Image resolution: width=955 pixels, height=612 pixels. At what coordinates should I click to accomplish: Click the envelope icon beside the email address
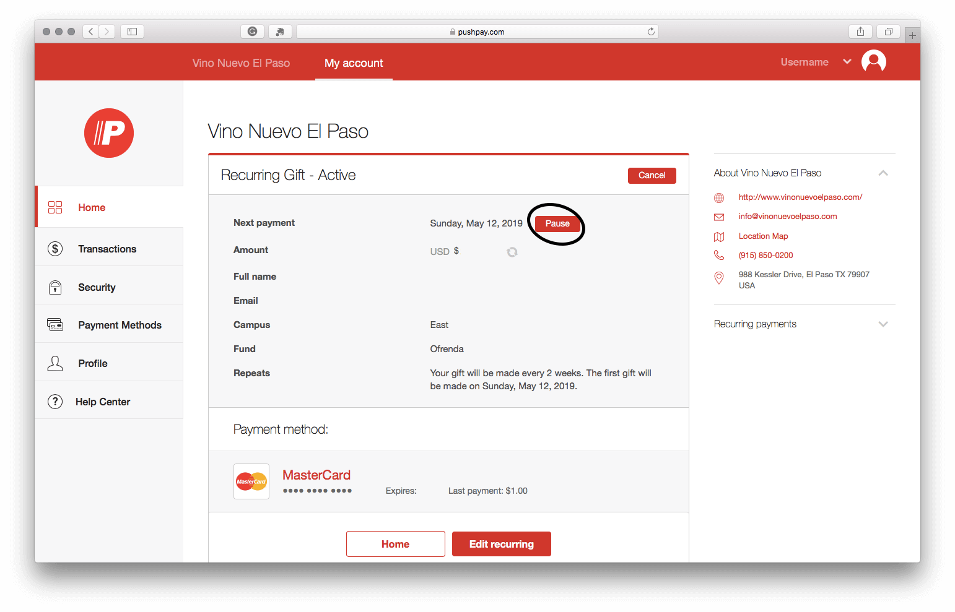[x=719, y=217]
